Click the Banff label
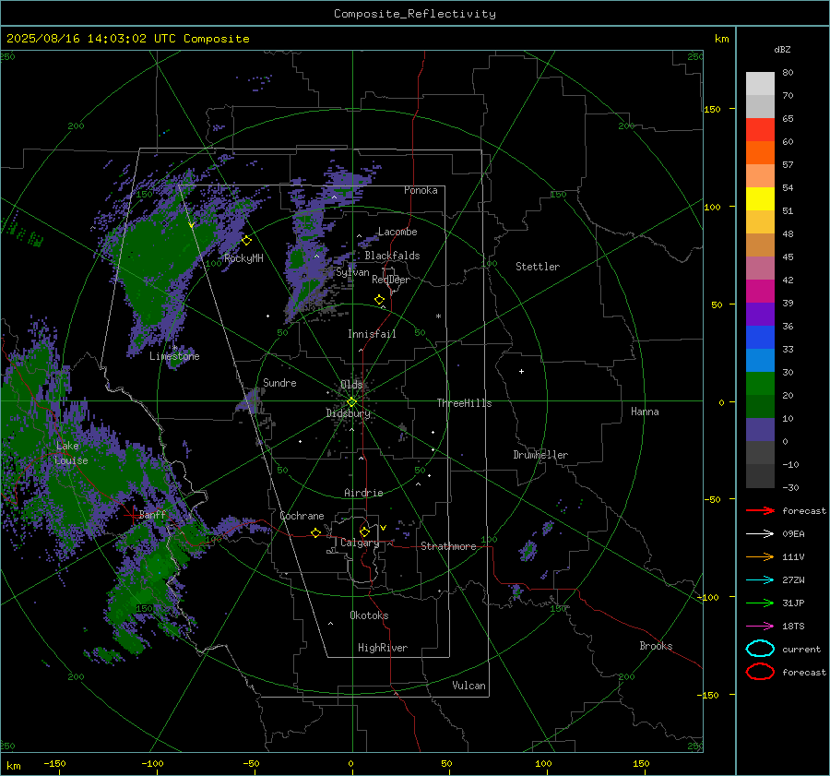 pyautogui.click(x=152, y=514)
